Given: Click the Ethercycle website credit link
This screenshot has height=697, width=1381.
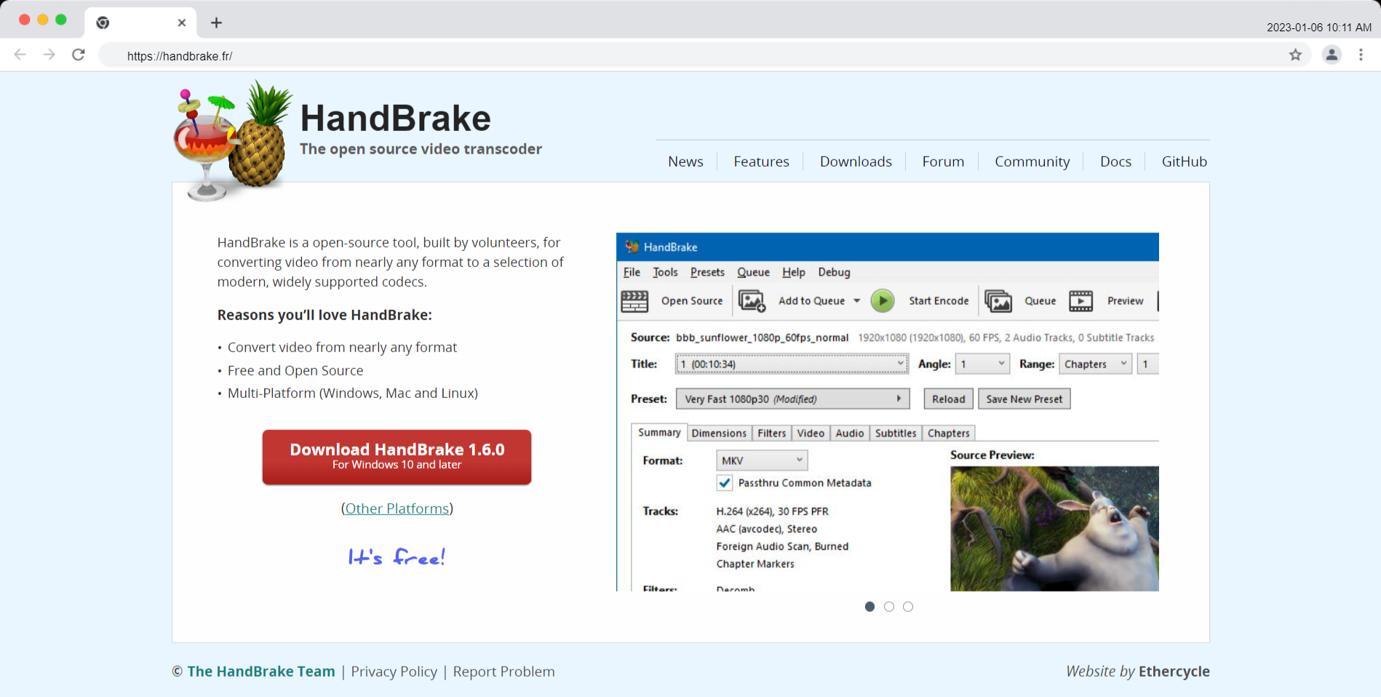Looking at the screenshot, I should (1174, 672).
